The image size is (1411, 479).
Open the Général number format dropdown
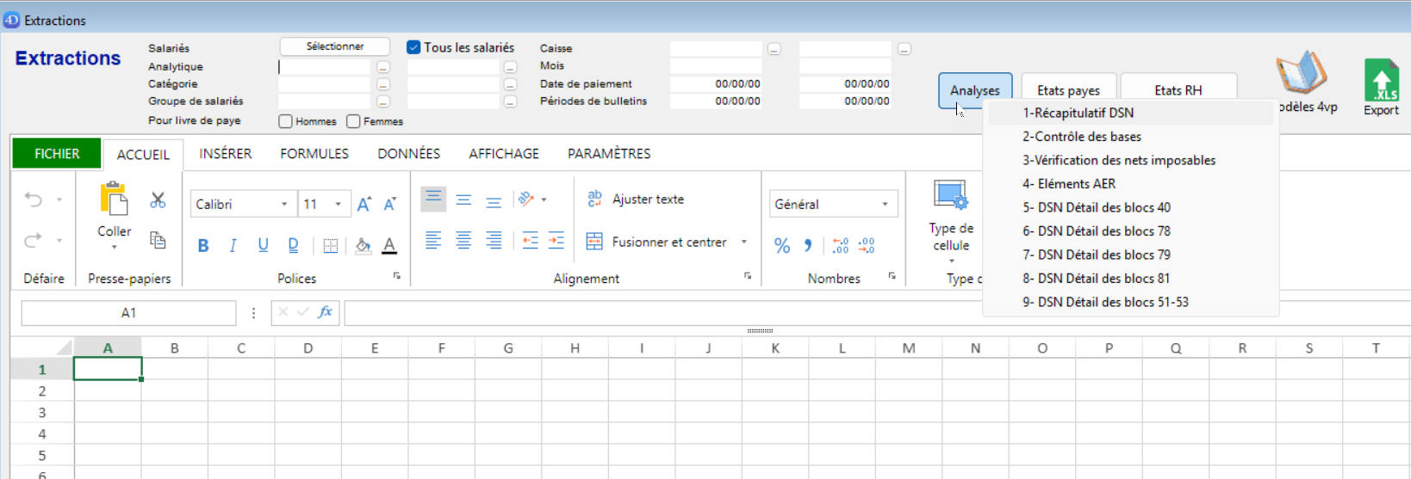885,204
